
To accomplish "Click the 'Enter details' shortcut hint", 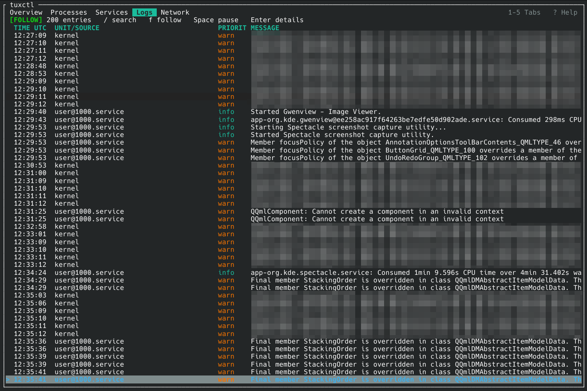I will 277,20.
